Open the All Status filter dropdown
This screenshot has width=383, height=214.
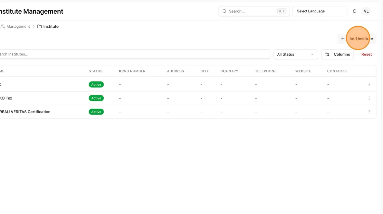[x=295, y=54]
